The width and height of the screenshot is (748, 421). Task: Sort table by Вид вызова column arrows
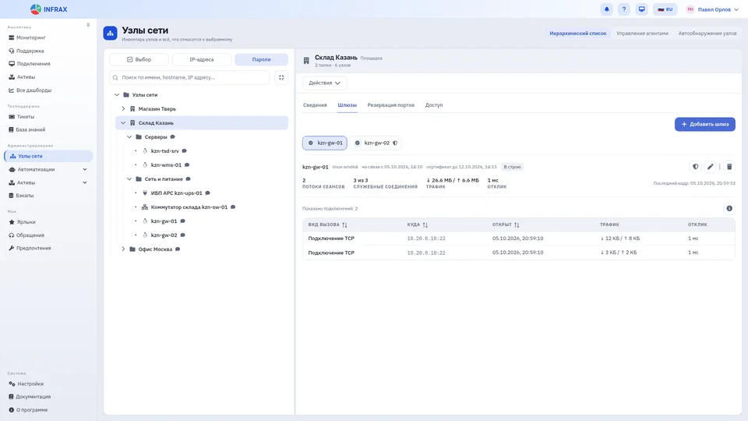click(x=344, y=225)
